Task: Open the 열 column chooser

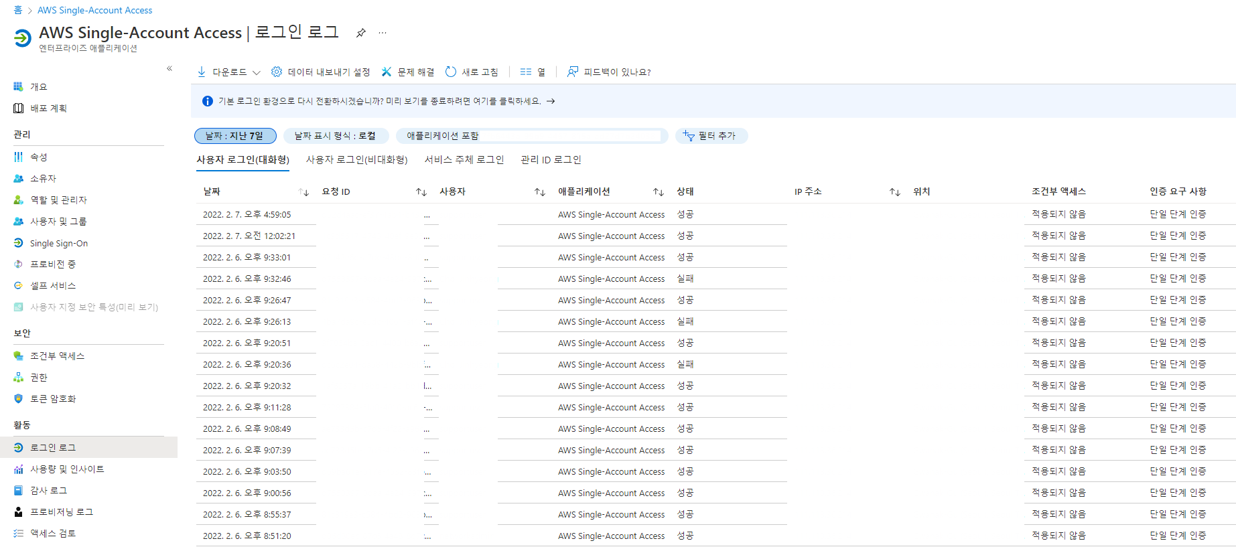Action: (x=533, y=72)
